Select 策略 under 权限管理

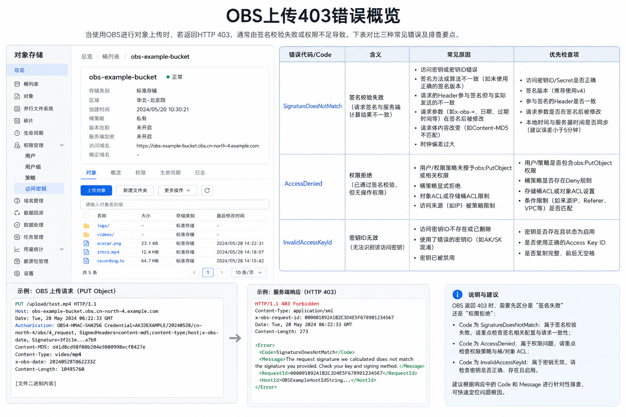[30, 178]
